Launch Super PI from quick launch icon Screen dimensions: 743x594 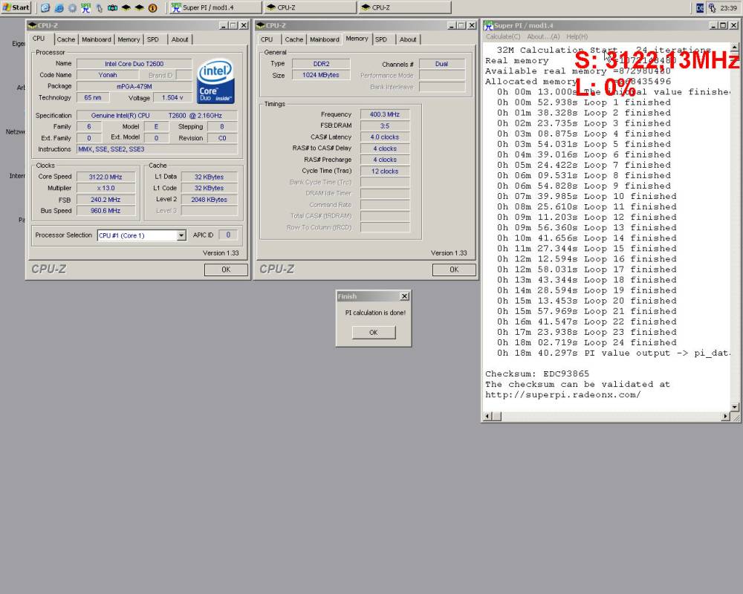coord(85,7)
